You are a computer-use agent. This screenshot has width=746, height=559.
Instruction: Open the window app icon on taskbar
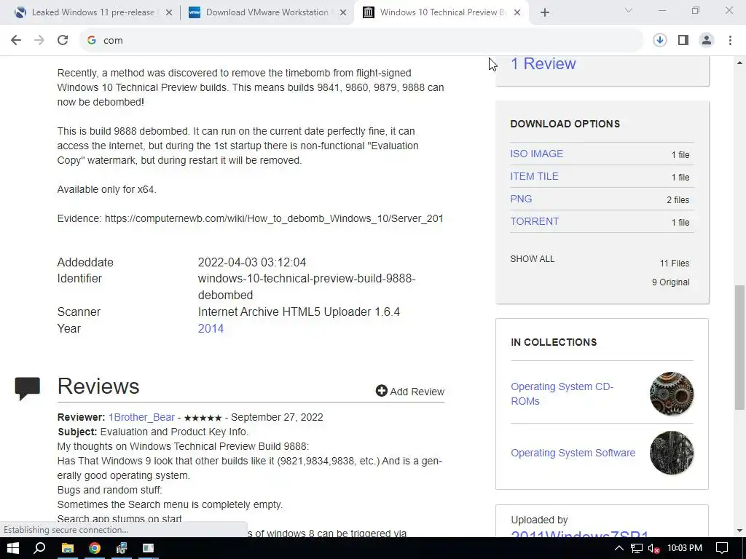click(149, 548)
